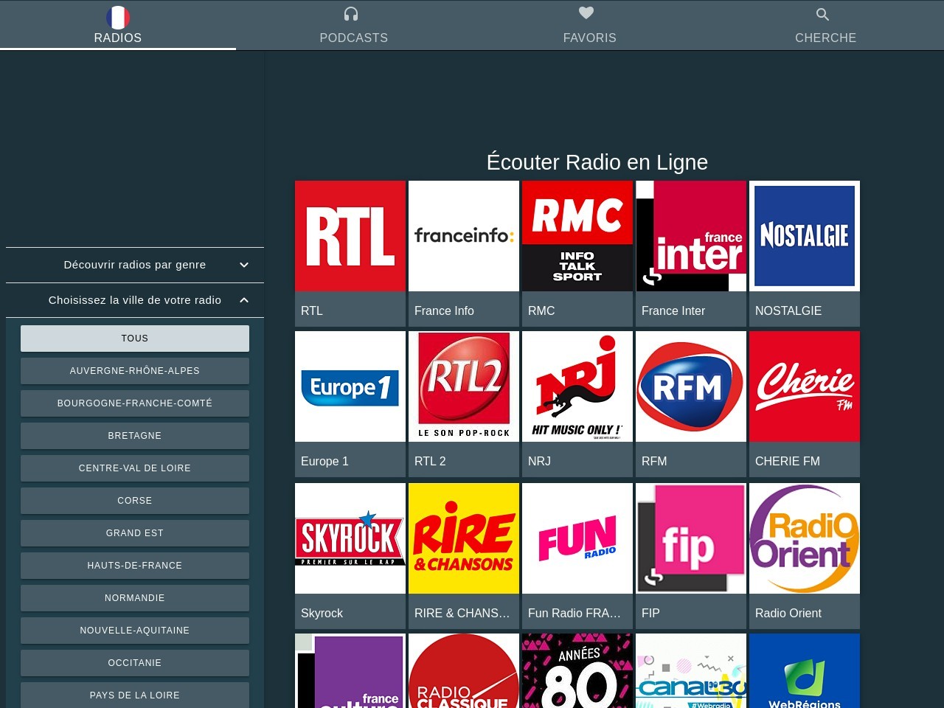Play the RMC Info Talk Sport logo
The height and width of the screenshot is (708, 944).
click(577, 236)
